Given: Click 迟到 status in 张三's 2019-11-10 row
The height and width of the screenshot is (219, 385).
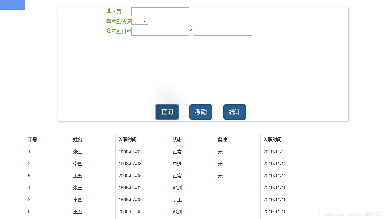Looking at the screenshot, I should 177,188.
